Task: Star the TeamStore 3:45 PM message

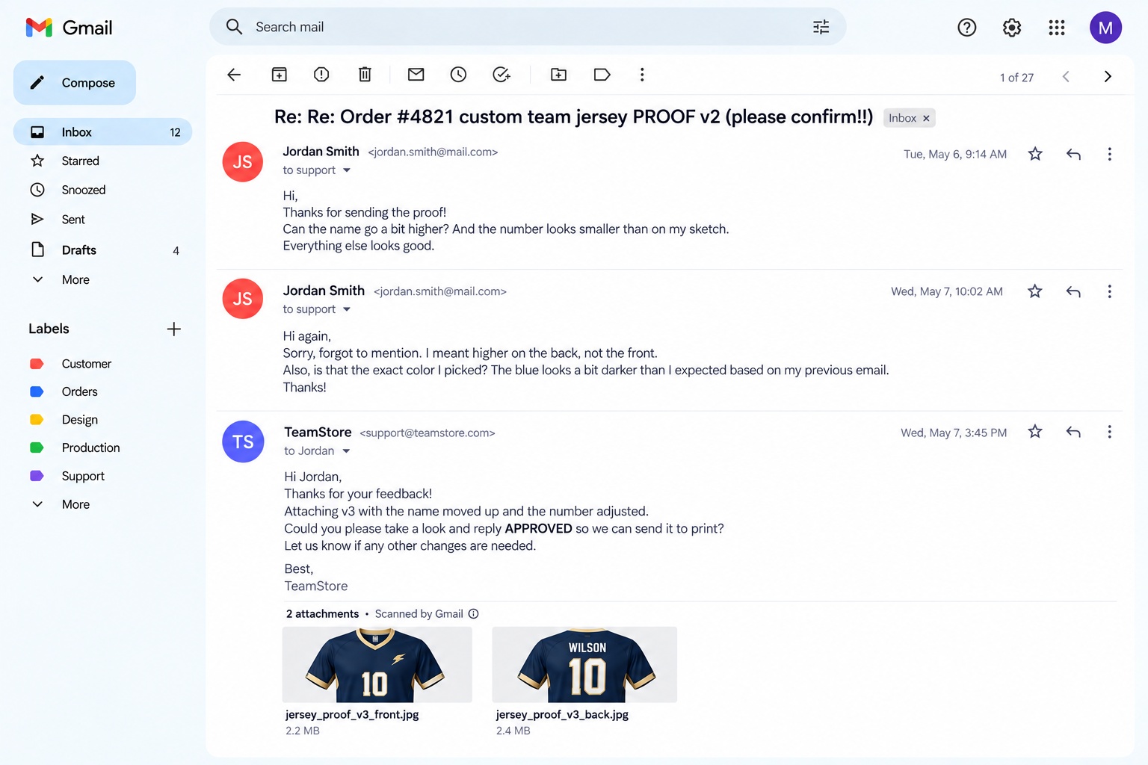Action: click(1035, 432)
